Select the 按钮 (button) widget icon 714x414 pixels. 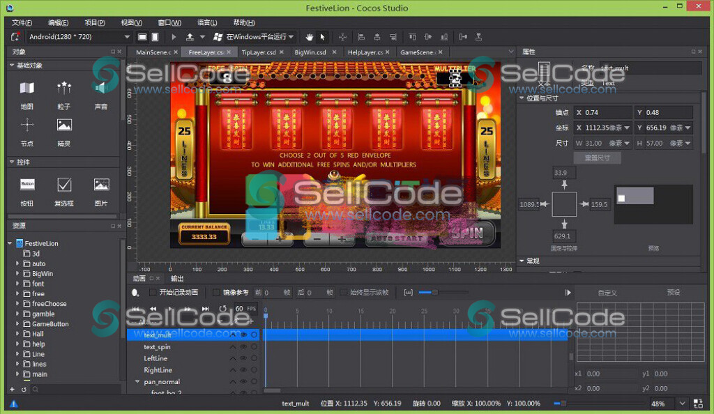pos(26,185)
